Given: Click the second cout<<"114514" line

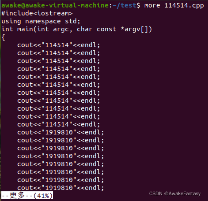Looking at the screenshot, I should pyautogui.click(x=59, y=53).
